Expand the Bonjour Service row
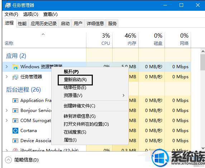The image size is (205, 168). [x=7, y=111]
